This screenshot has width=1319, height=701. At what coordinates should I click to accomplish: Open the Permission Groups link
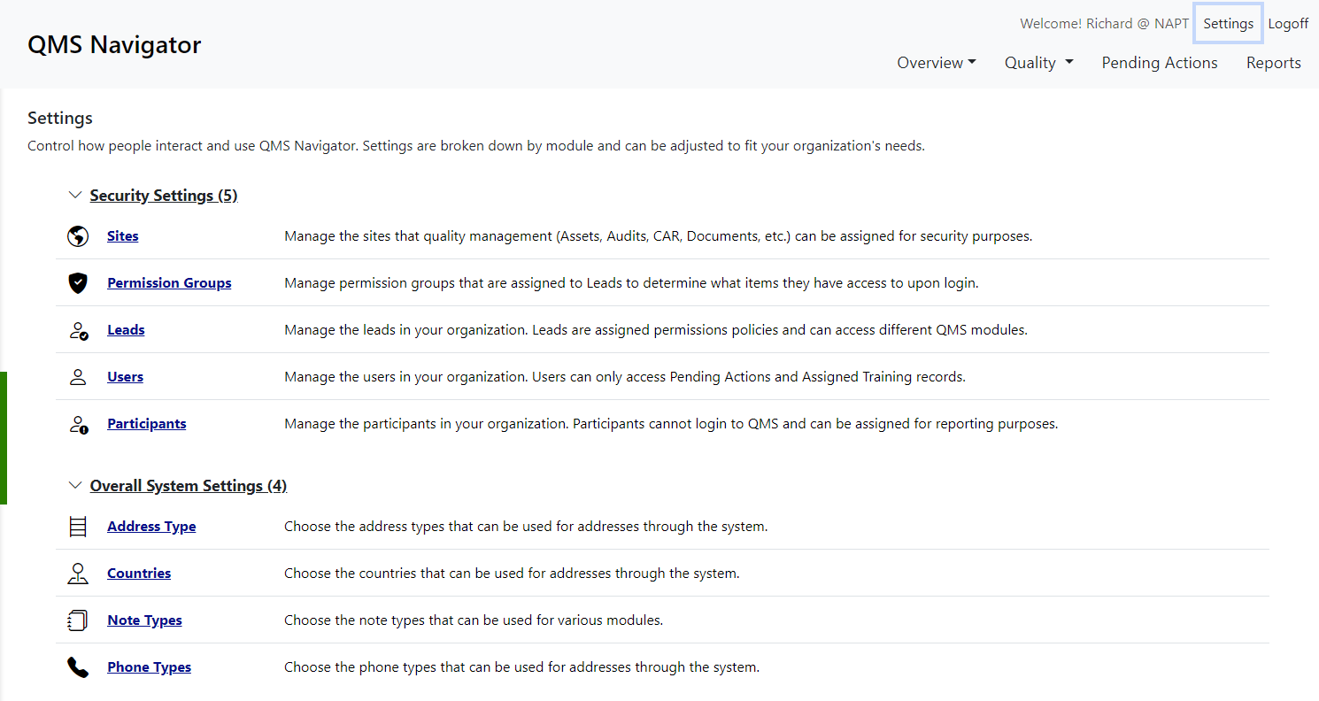(x=169, y=283)
